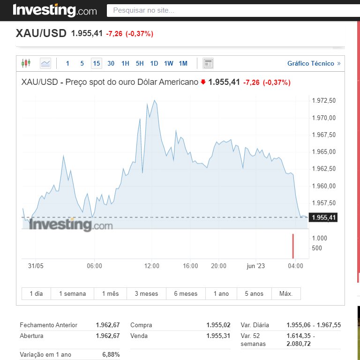360x360 pixels.
Task: Select the 5H interval
Action: tap(140, 63)
